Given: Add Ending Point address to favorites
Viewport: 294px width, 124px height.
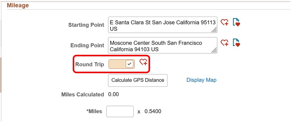Looking at the screenshot, I should click(x=224, y=43).
